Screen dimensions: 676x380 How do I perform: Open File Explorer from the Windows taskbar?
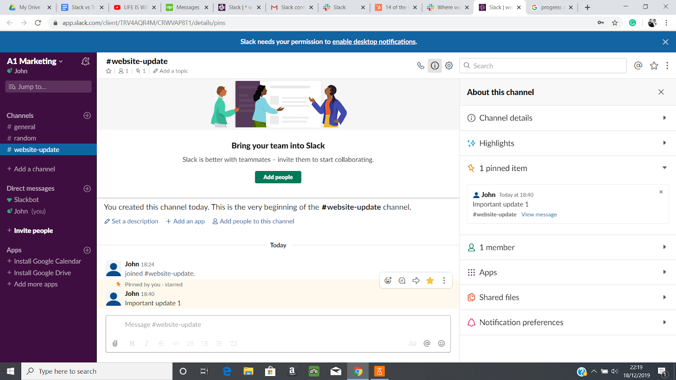pyautogui.click(x=248, y=371)
